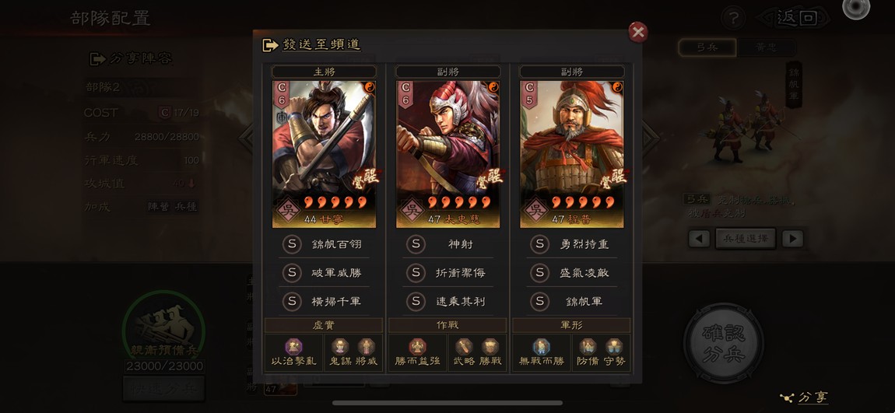Click the next troop type arrow
Image resolution: width=895 pixels, height=413 pixels.
[792, 239]
